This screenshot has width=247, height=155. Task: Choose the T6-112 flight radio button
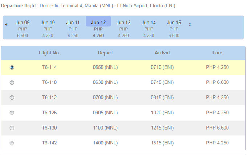click(x=12, y=98)
